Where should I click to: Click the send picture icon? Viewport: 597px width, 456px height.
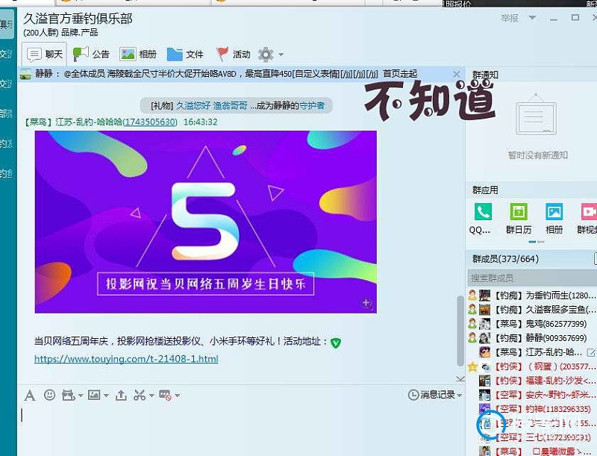coord(94,395)
